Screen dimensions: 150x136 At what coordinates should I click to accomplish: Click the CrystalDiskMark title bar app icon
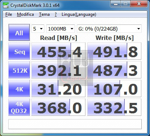(6, 5)
